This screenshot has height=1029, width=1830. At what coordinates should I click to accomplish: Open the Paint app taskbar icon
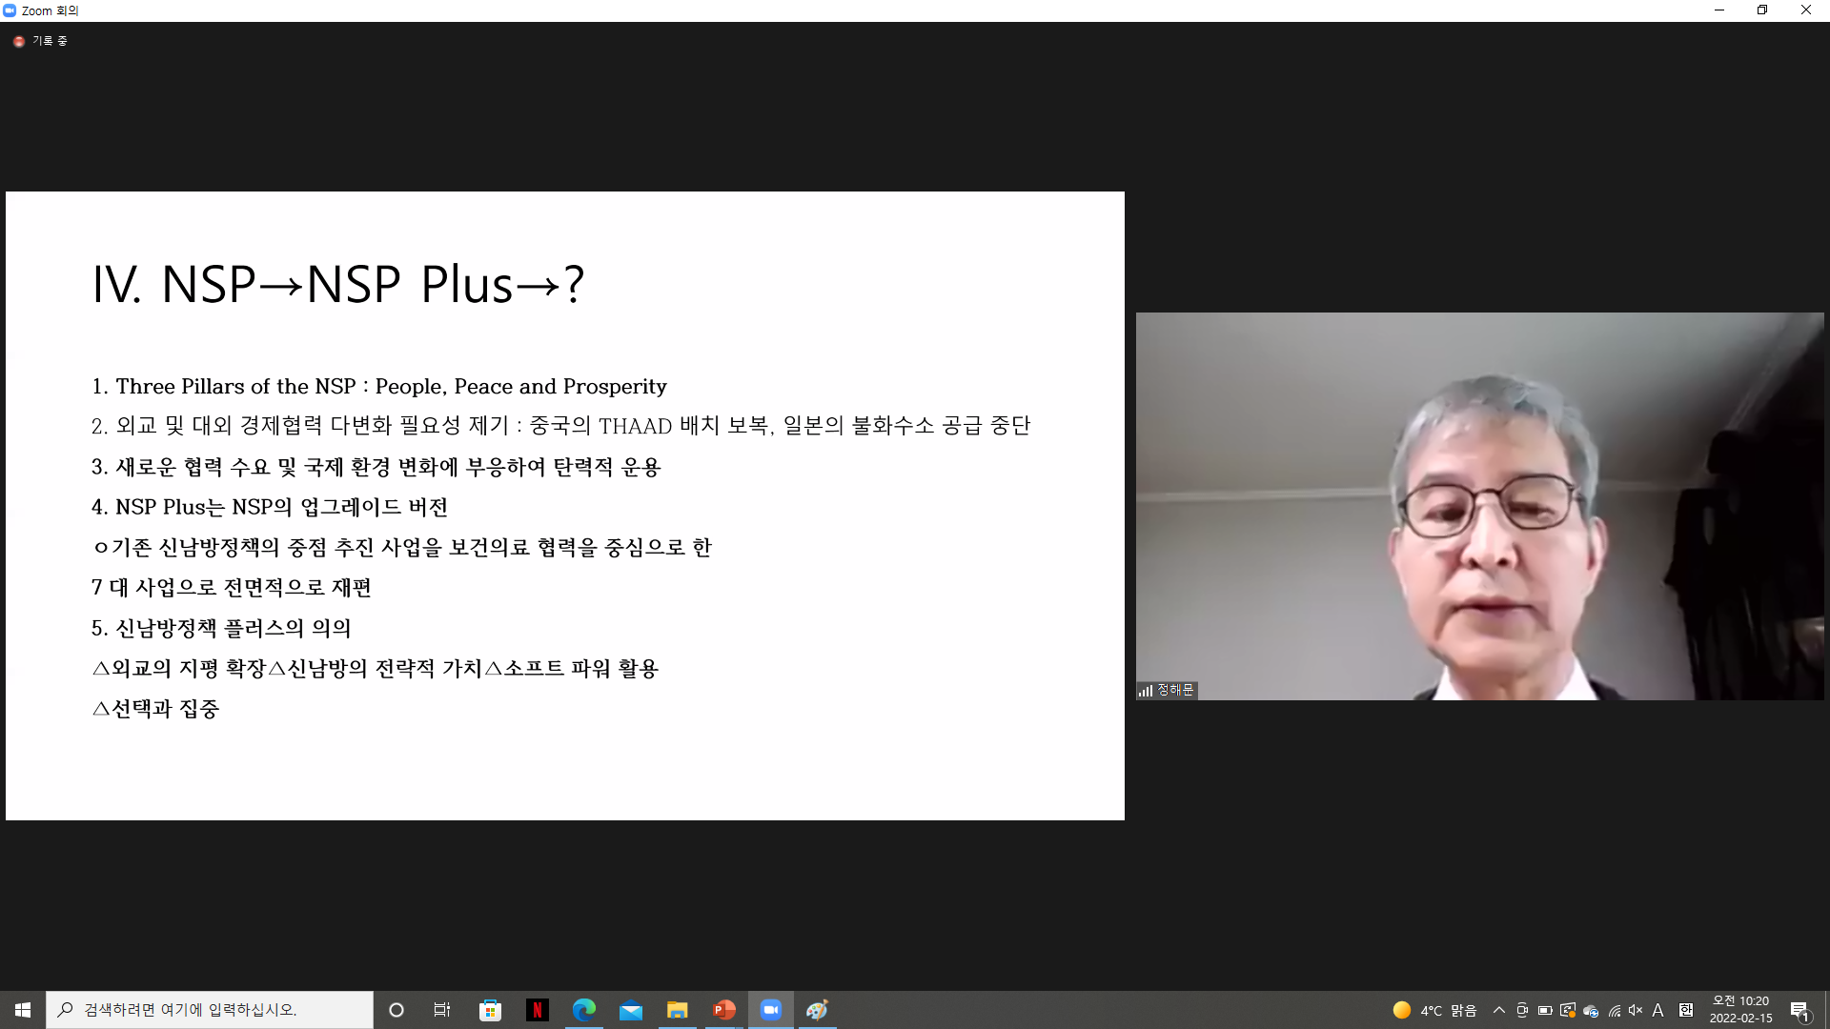(817, 1010)
